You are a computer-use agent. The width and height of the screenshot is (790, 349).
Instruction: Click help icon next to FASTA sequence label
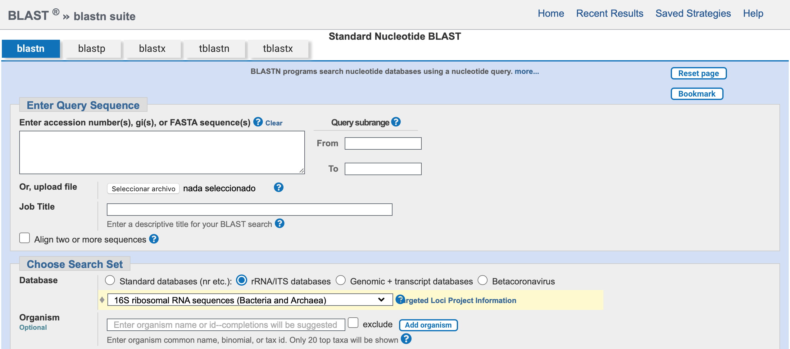pyautogui.click(x=258, y=122)
